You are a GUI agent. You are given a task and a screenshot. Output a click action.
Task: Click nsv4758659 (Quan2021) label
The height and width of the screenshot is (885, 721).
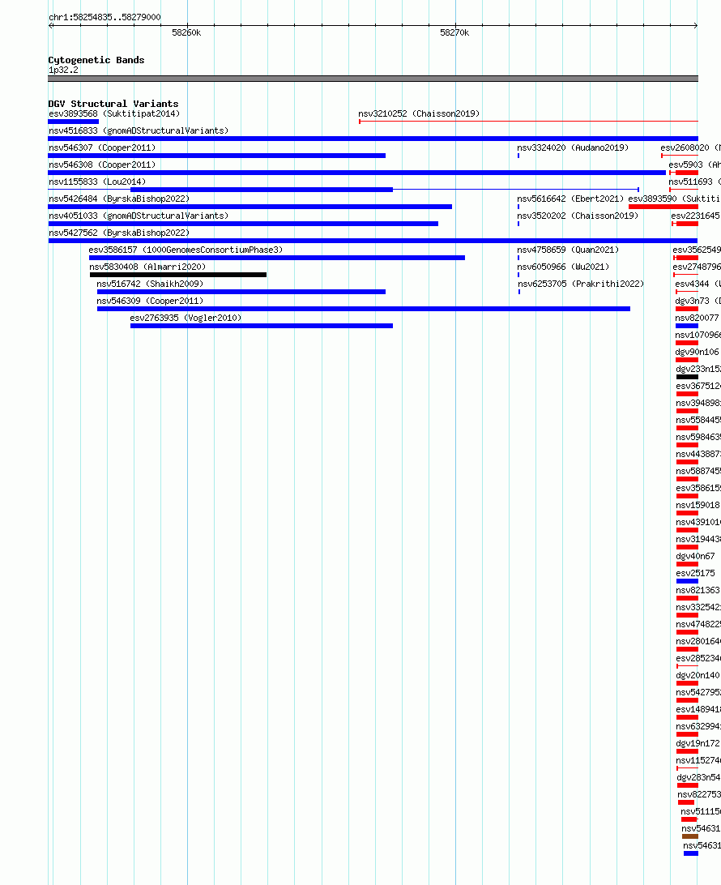click(568, 250)
